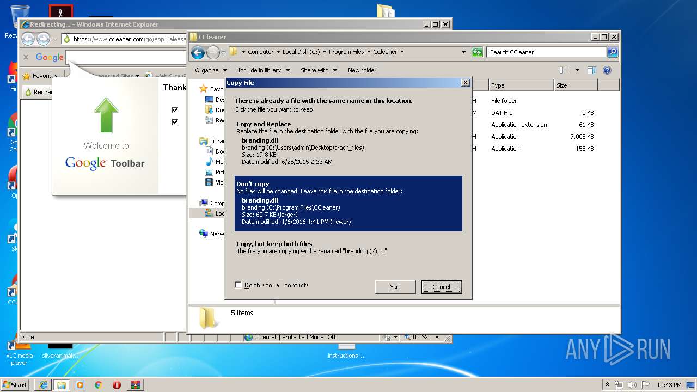The height and width of the screenshot is (392, 697).
Task: Choose Copy, but keep both files
Action: [348, 248]
